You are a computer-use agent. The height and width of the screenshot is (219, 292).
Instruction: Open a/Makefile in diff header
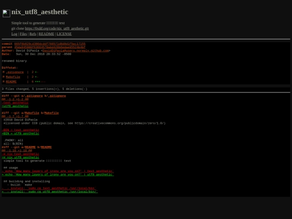click(32, 113)
